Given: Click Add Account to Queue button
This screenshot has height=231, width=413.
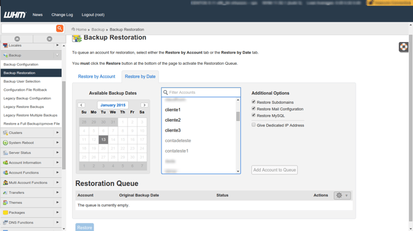Looking at the screenshot, I should (x=274, y=170).
